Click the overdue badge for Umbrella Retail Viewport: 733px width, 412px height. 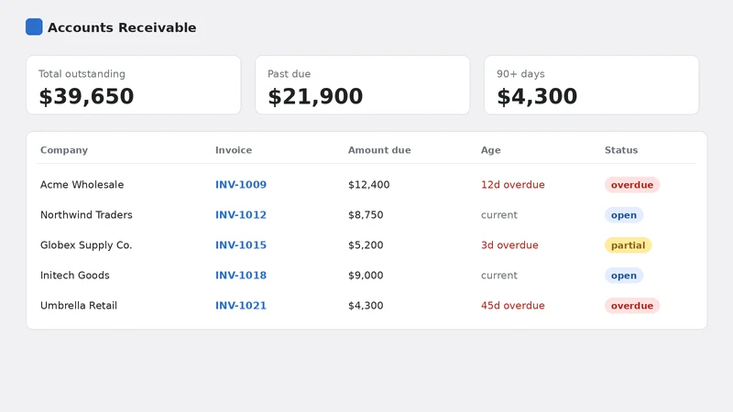pos(632,306)
